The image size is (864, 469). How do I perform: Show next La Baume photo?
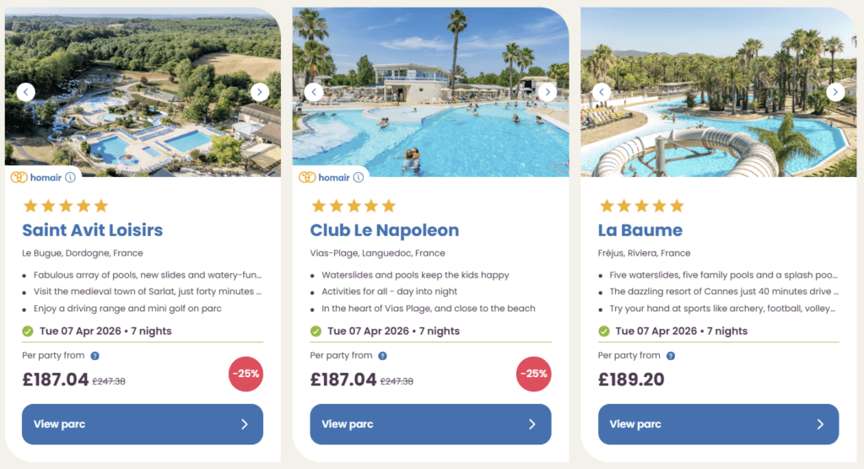(835, 92)
